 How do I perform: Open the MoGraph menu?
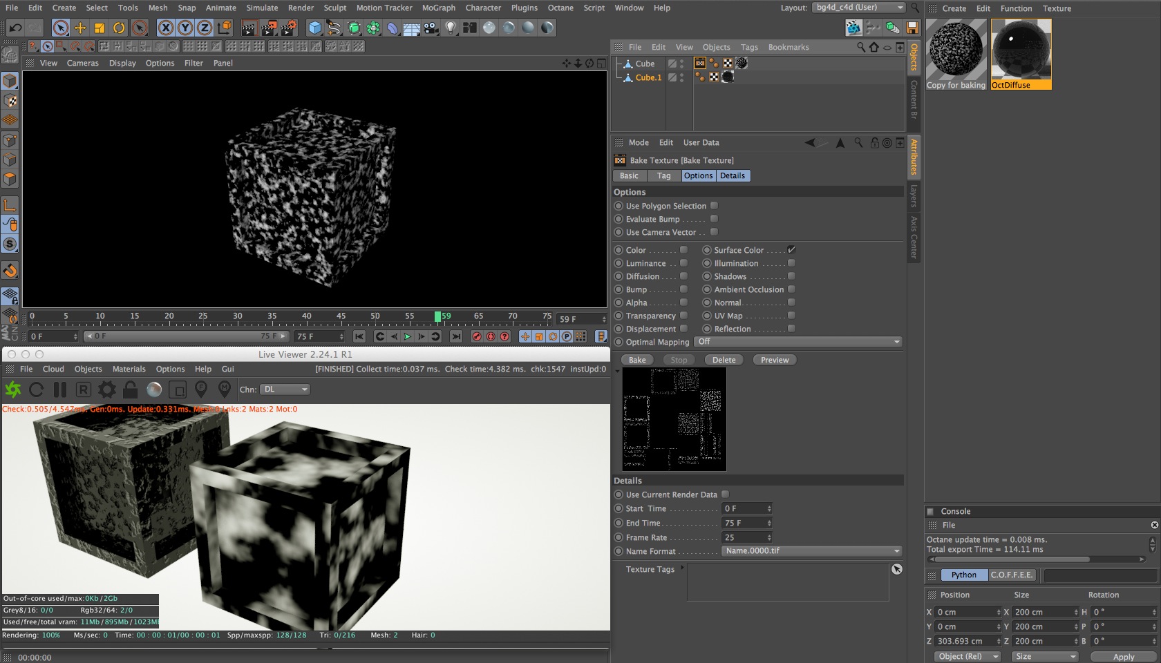coord(438,8)
